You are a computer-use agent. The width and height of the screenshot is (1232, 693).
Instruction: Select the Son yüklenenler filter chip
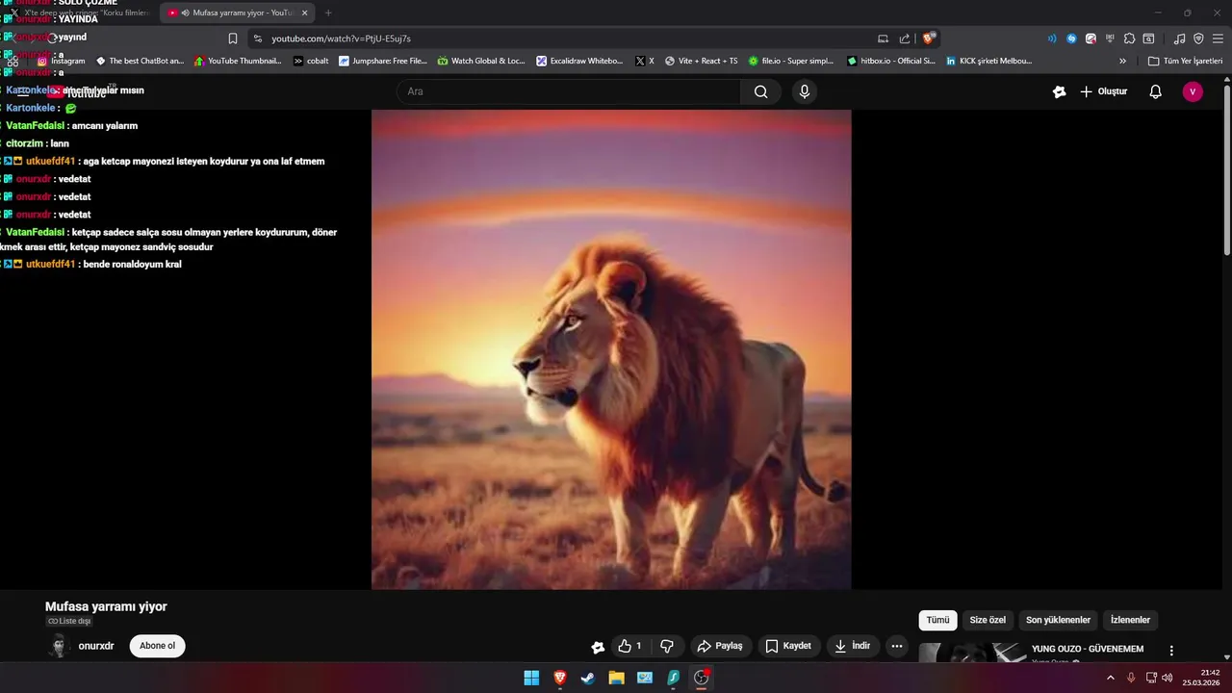coord(1058,620)
